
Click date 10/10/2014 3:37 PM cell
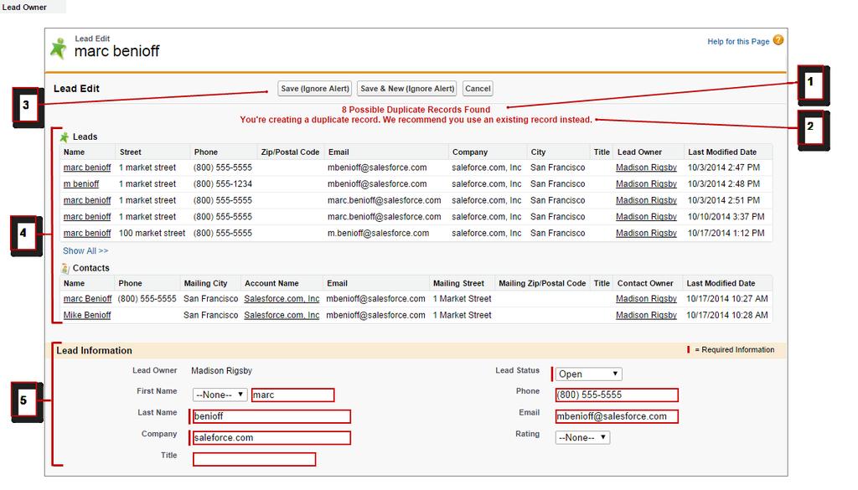coord(726,217)
